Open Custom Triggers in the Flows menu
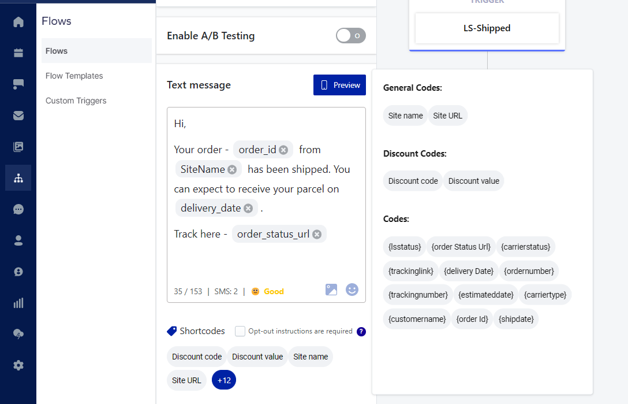This screenshot has width=628, height=404. (x=76, y=101)
